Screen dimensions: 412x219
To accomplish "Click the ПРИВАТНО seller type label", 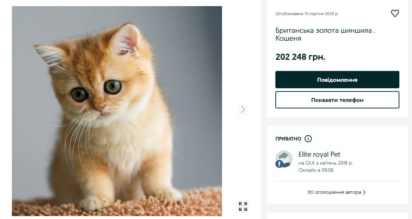I will pyautogui.click(x=288, y=139).
